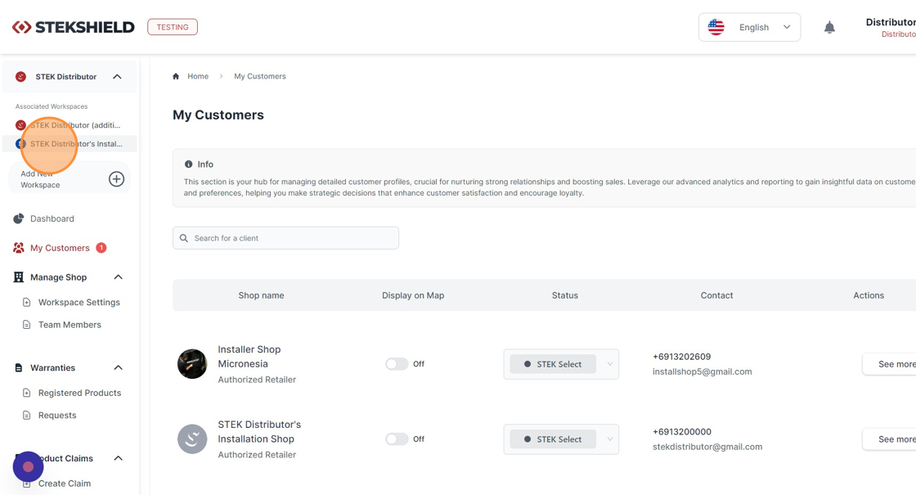The height and width of the screenshot is (495, 916).
Task: Click My Customers breadcrumb
Action: (x=260, y=76)
